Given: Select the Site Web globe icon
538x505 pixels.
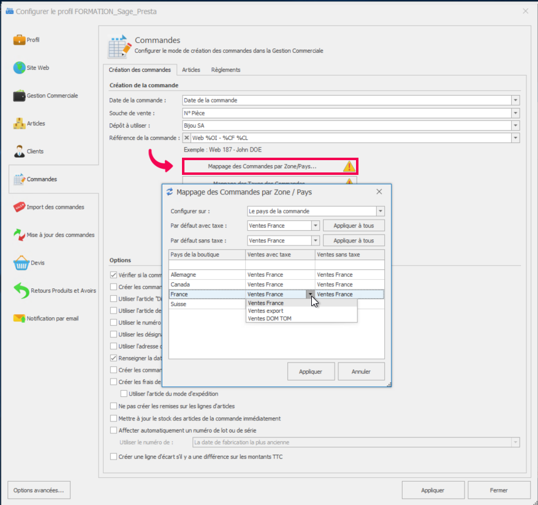Looking at the screenshot, I should click(x=19, y=68).
